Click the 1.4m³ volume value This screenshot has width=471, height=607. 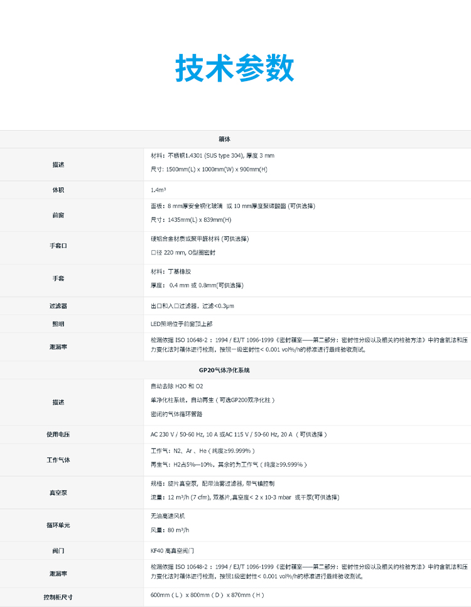click(x=158, y=189)
